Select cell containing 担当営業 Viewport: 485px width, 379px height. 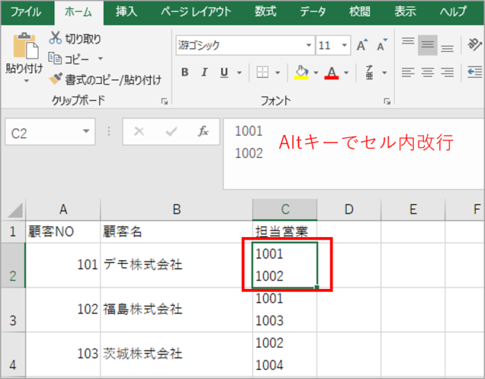[285, 231]
